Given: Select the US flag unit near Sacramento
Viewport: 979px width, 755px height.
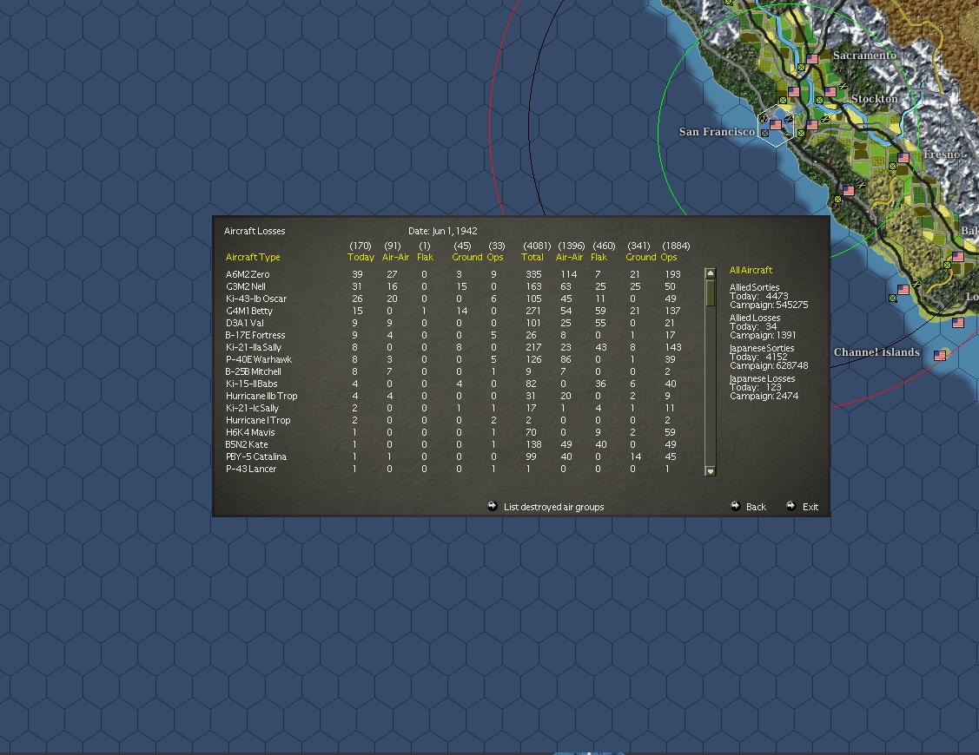Looking at the screenshot, I should (x=812, y=58).
